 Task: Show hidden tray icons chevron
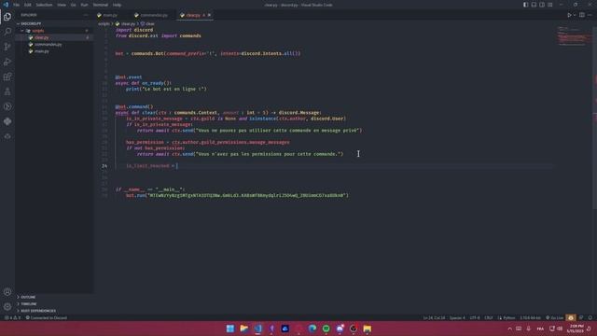510,329
